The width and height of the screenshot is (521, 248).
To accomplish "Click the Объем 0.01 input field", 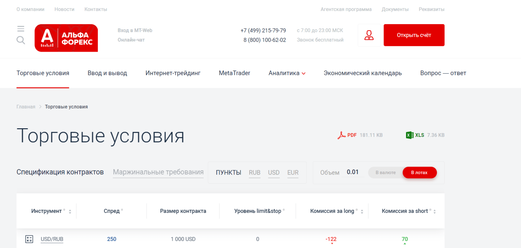I will click(x=353, y=172).
